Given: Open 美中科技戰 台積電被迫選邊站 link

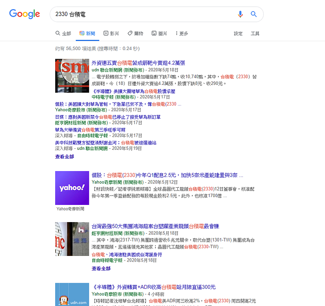Looking at the screenshot, I should pyautogui.click(x=106, y=143).
